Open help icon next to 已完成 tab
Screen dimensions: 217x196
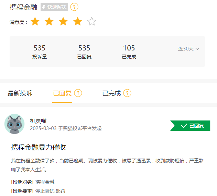pyautogui.click(x=127, y=93)
